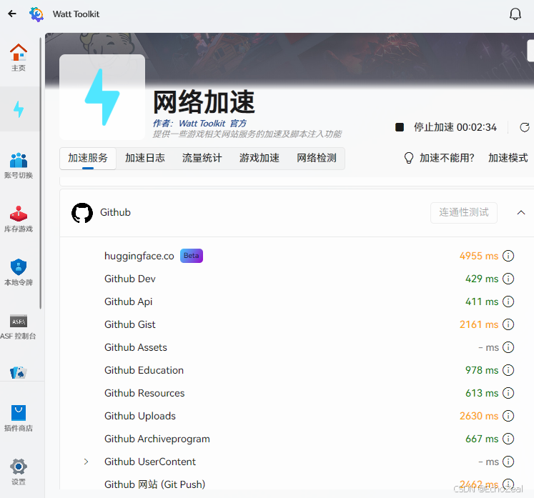
Task: Show info for Github Gist row
Action: tap(508, 324)
